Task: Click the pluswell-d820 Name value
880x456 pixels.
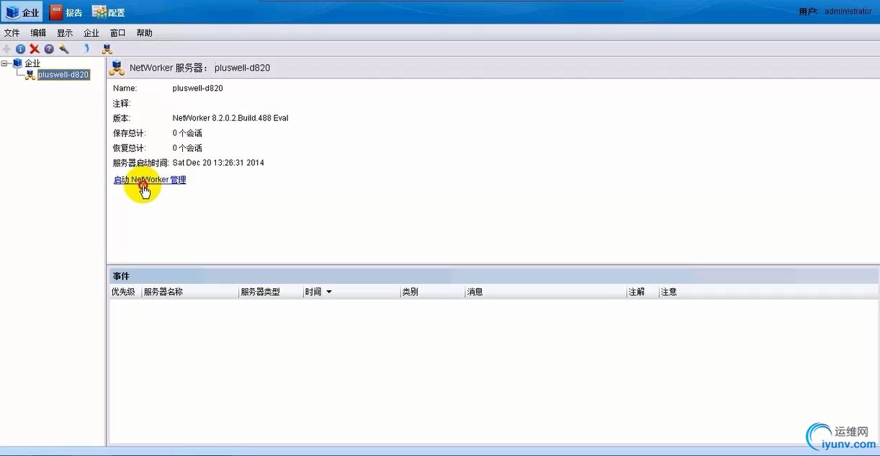Action: [x=198, y=89]
